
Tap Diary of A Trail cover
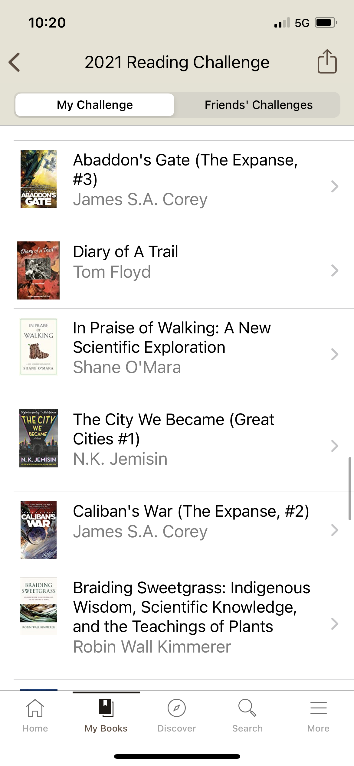(x=38, y=270)
